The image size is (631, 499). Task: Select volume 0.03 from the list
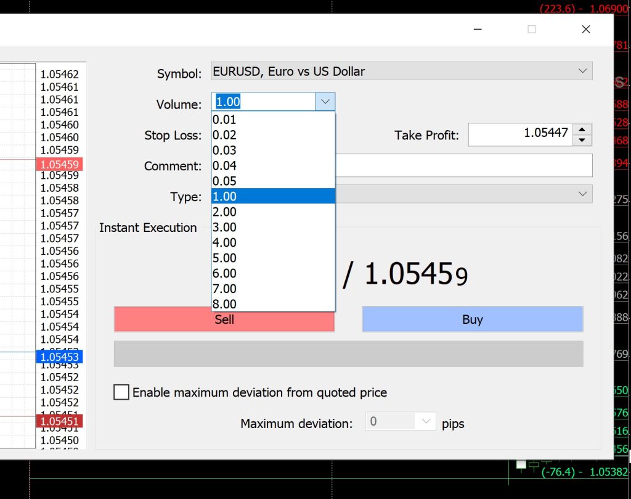coord(273,151)
